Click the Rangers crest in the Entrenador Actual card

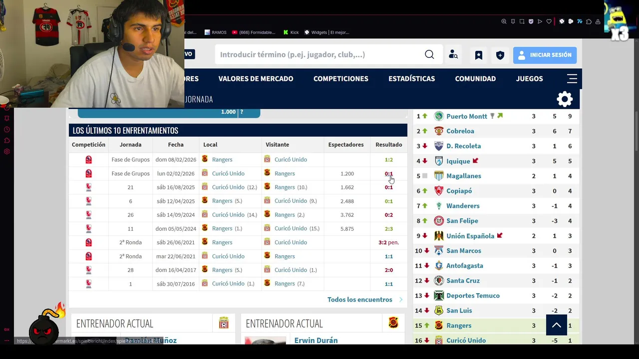[x=393, y=323]
